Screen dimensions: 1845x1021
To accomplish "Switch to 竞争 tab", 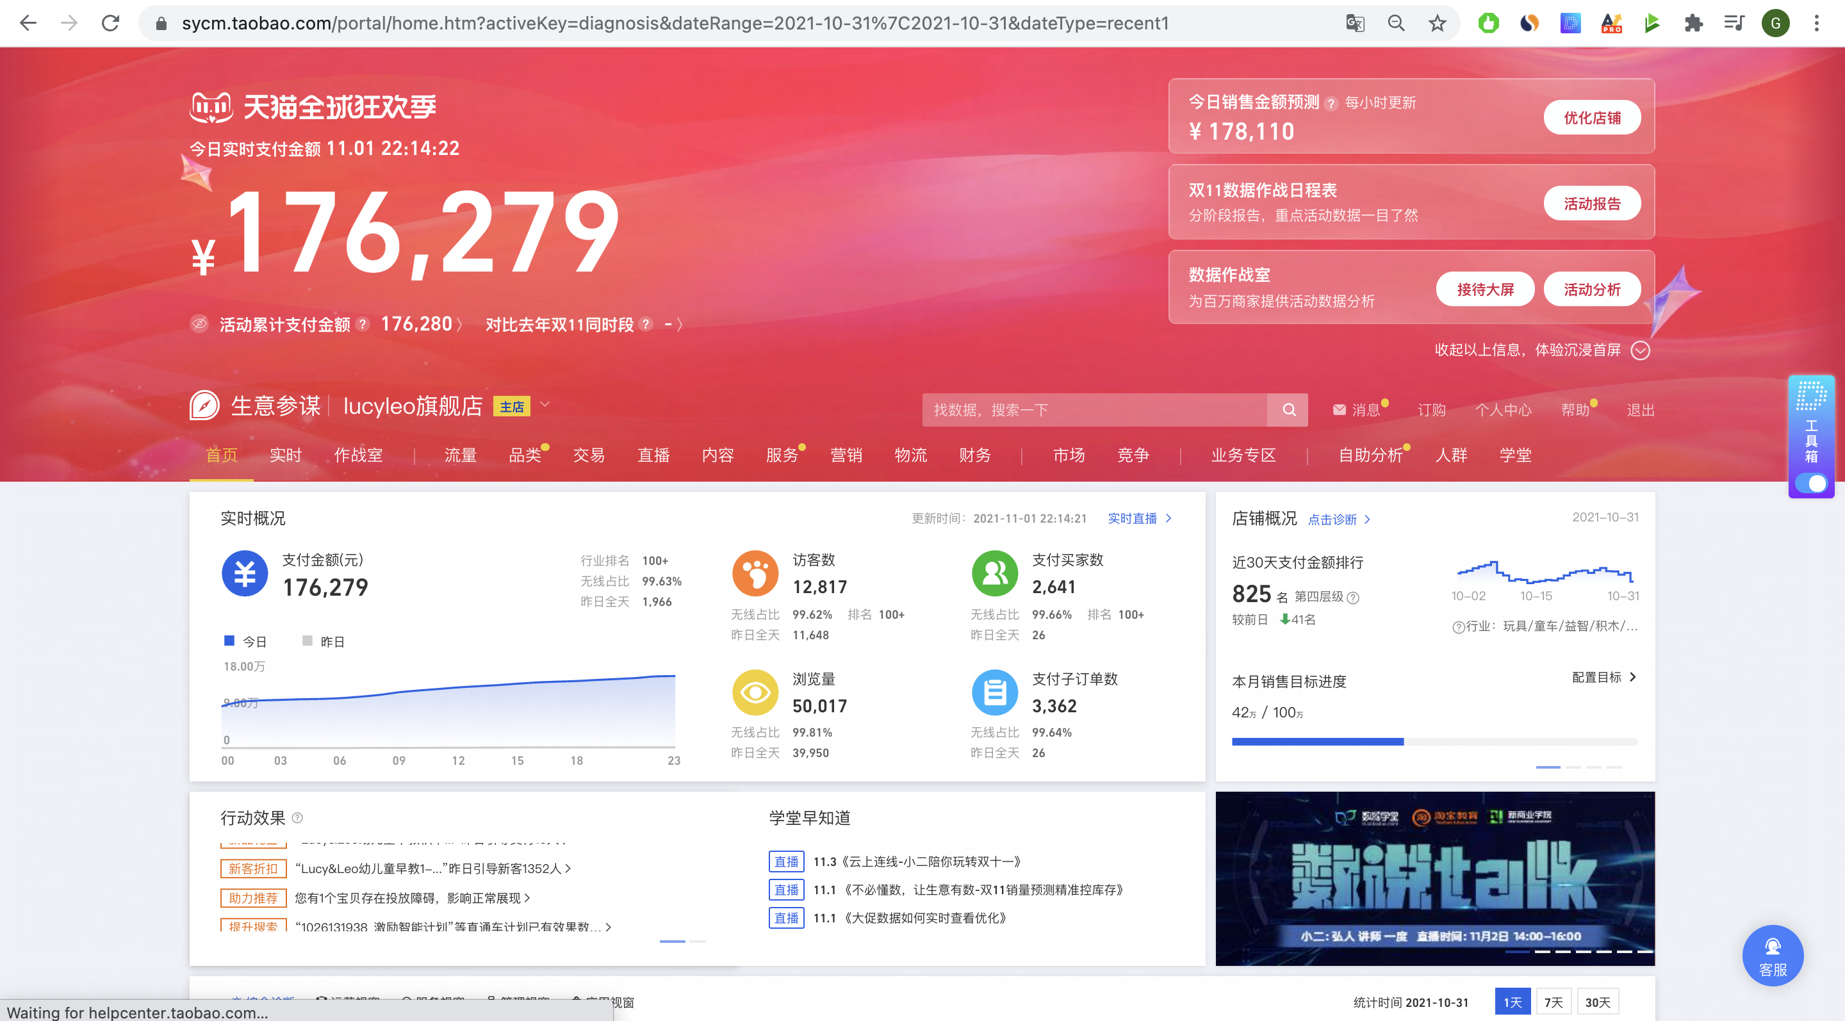I will pos(1133,455).
